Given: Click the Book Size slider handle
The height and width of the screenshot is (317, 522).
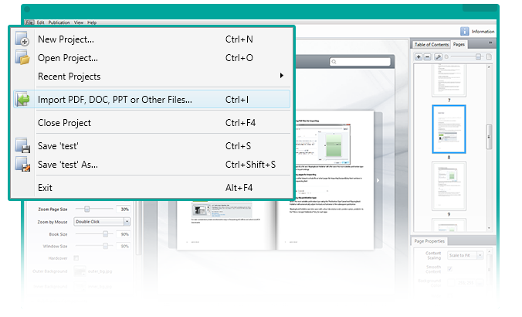Looking at the screenshot, I should 105,234.
